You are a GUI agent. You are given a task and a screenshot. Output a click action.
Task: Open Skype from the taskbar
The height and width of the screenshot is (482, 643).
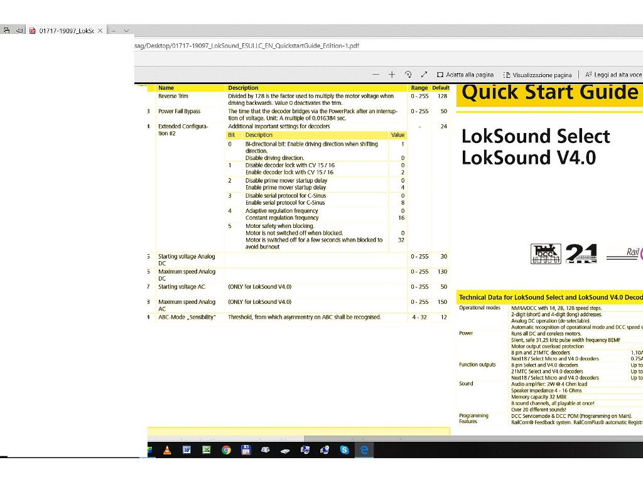(344, 449)
